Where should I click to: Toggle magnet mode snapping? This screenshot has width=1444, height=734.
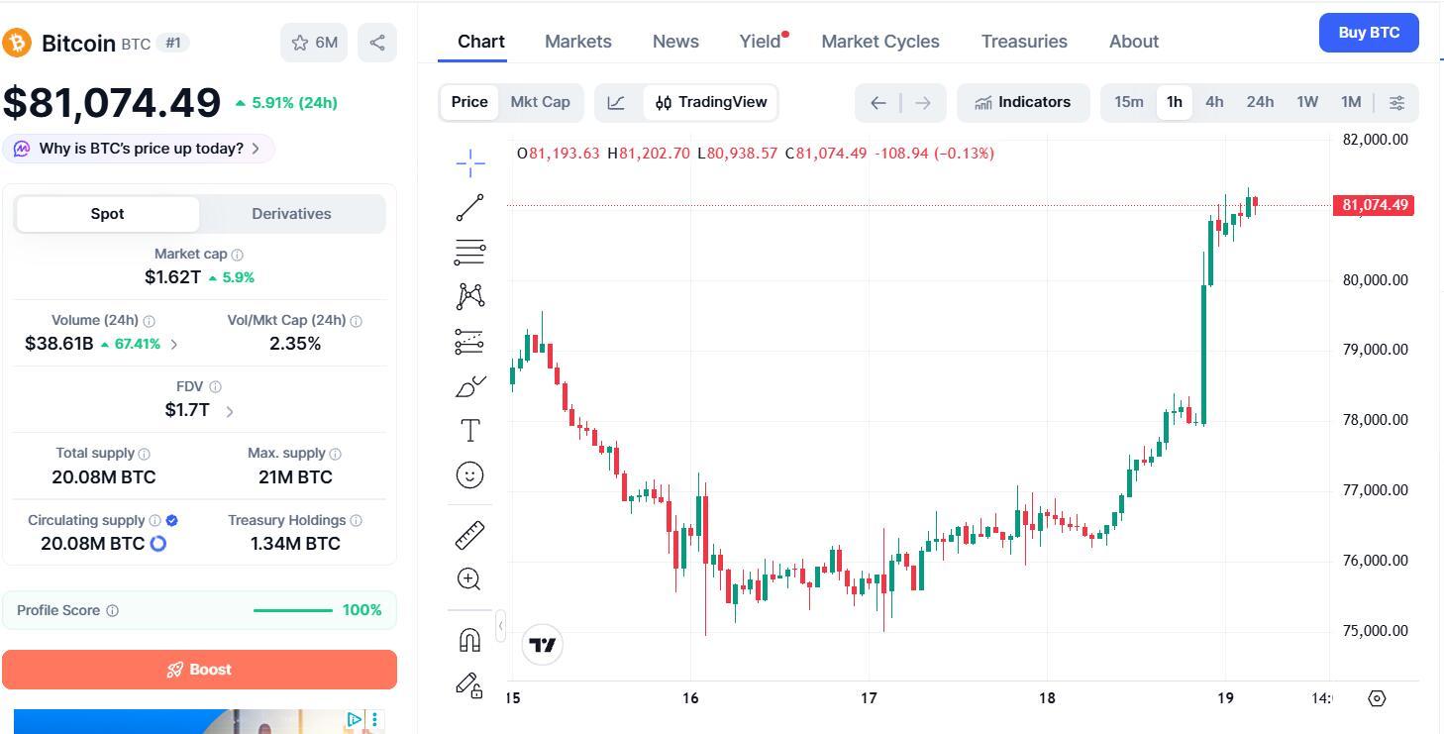[469, 640]
